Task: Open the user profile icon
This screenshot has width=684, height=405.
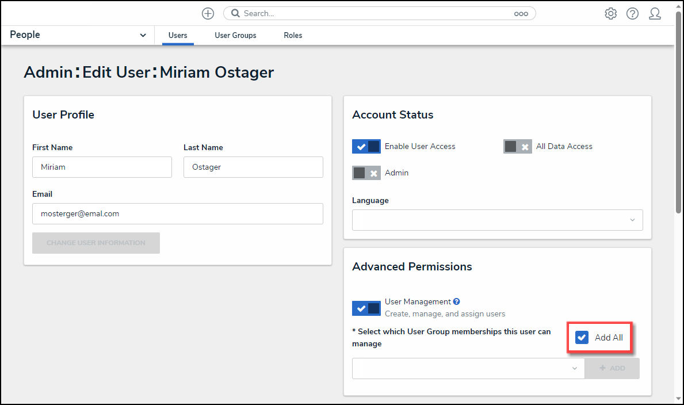Action: click(x=655, y=14)
